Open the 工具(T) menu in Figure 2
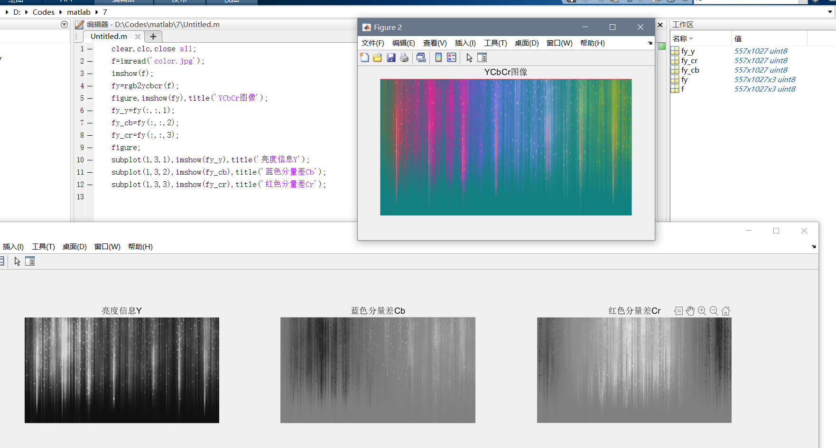Image resolution: width=836 pixels, height=448 pixels. tap(495, 43)
